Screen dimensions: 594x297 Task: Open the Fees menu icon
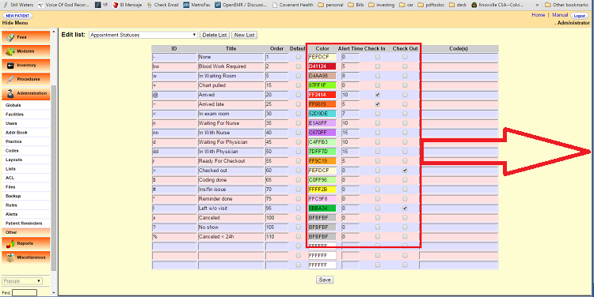pos(10,37)
